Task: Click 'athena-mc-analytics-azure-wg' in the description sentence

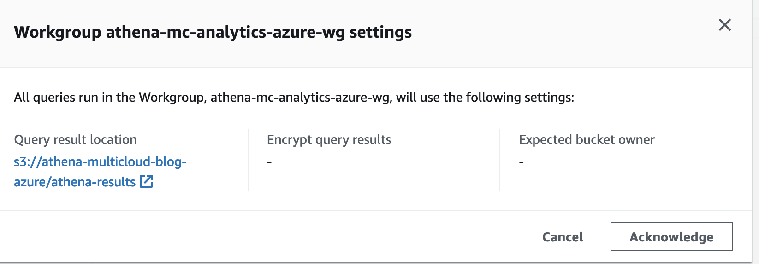Action: tap(300, 98)
